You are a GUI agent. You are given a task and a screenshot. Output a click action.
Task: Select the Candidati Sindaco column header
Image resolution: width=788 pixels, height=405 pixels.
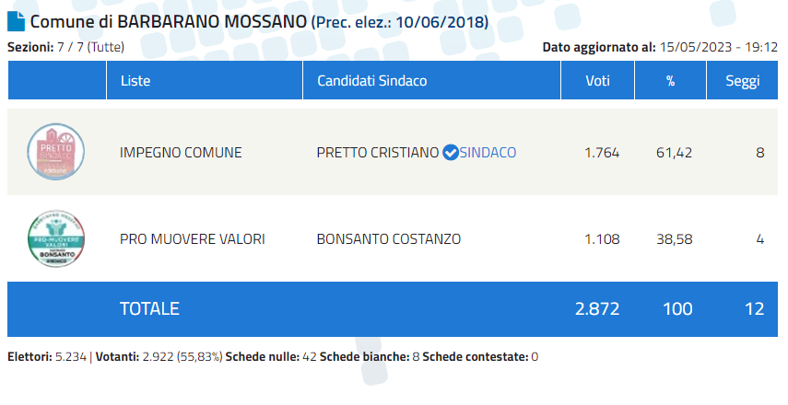tap(431, 80)
